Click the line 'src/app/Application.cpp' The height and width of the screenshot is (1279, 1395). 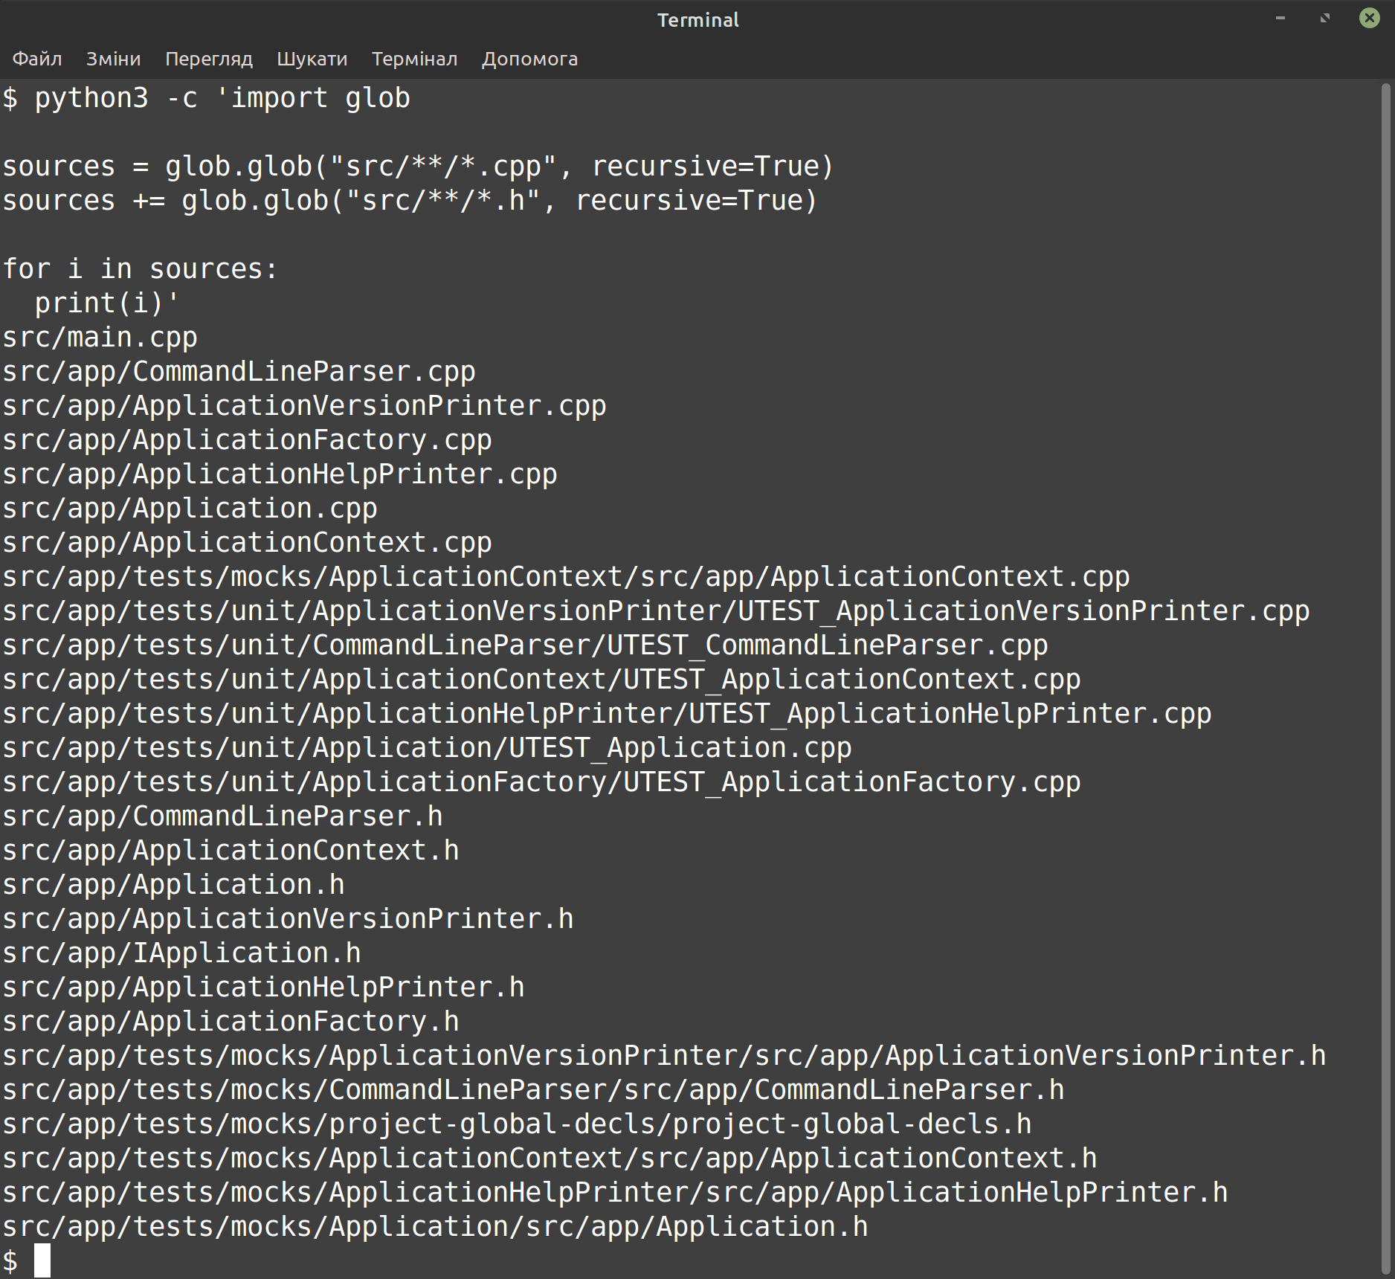(x=190, y=509)
